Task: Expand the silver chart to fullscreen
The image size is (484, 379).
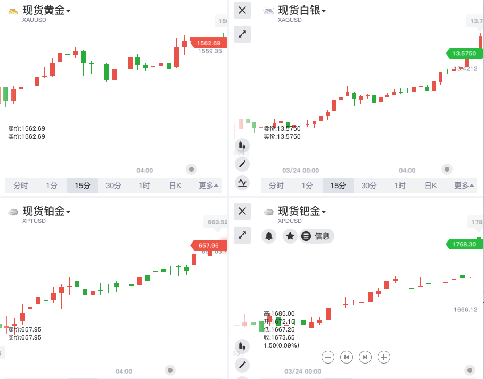Action: (x=242, y=34)
